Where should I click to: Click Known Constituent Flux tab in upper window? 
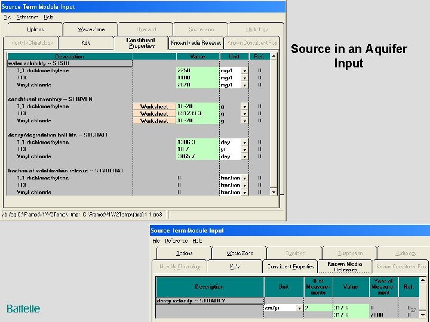pos(252,43)
